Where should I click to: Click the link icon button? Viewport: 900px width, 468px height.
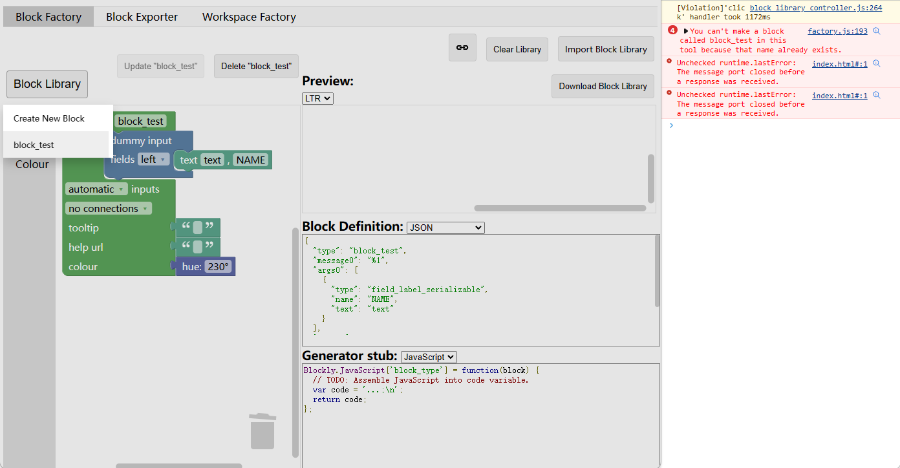click(x=462, y=48)
